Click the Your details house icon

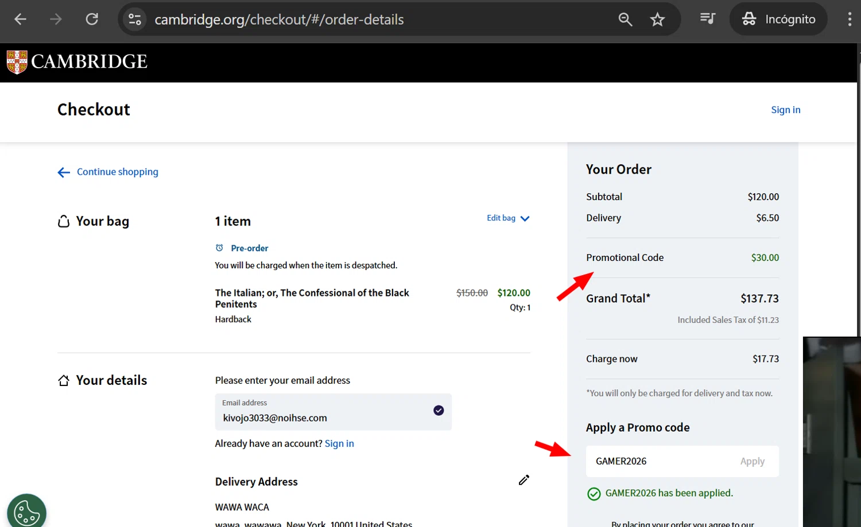(x=64, y=380)
